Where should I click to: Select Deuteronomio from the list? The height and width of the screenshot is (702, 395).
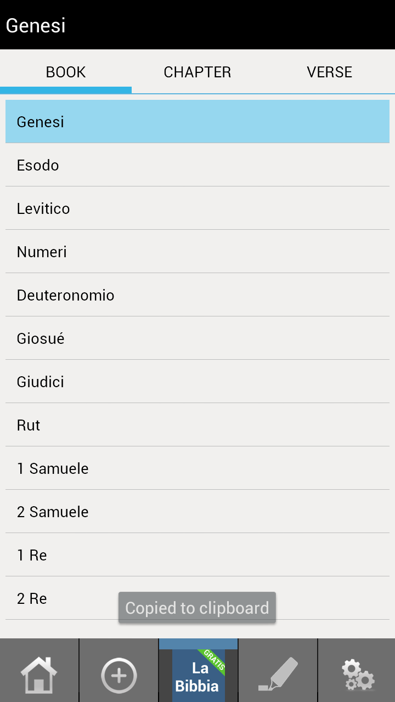pyautogui.click(x=198, y=295)
